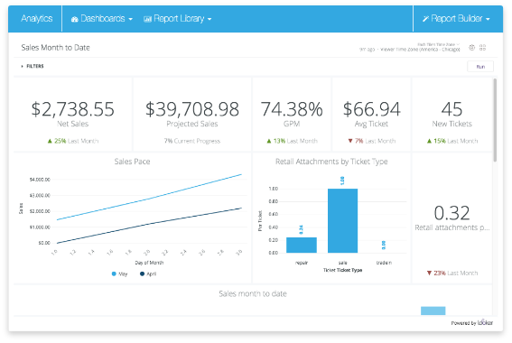Click green up arrow under GPM
The width and height of the screenshot is (512, 343).
269,141
